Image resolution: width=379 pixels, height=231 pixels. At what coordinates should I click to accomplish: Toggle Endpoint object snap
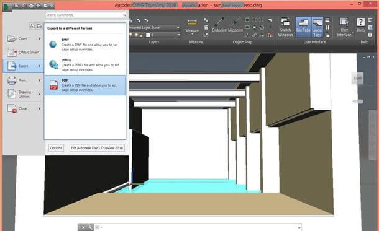219,25
